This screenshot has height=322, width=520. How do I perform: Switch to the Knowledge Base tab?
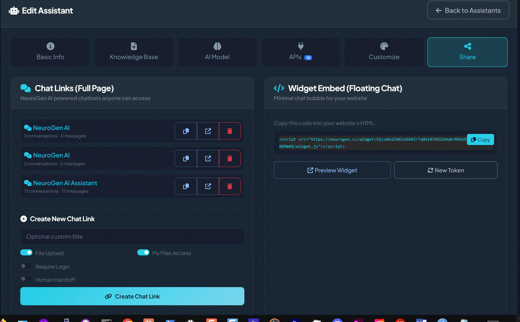point(133,52)
